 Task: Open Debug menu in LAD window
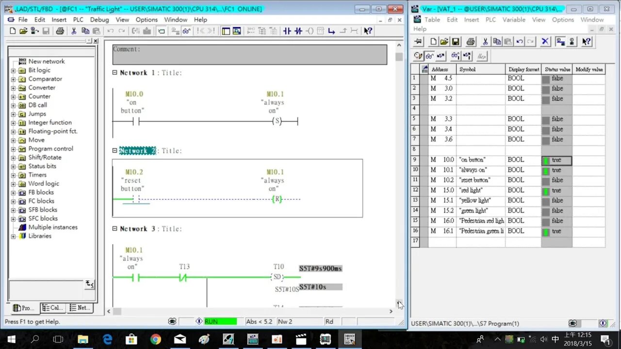pyautogui.click(x=99, y=19)
